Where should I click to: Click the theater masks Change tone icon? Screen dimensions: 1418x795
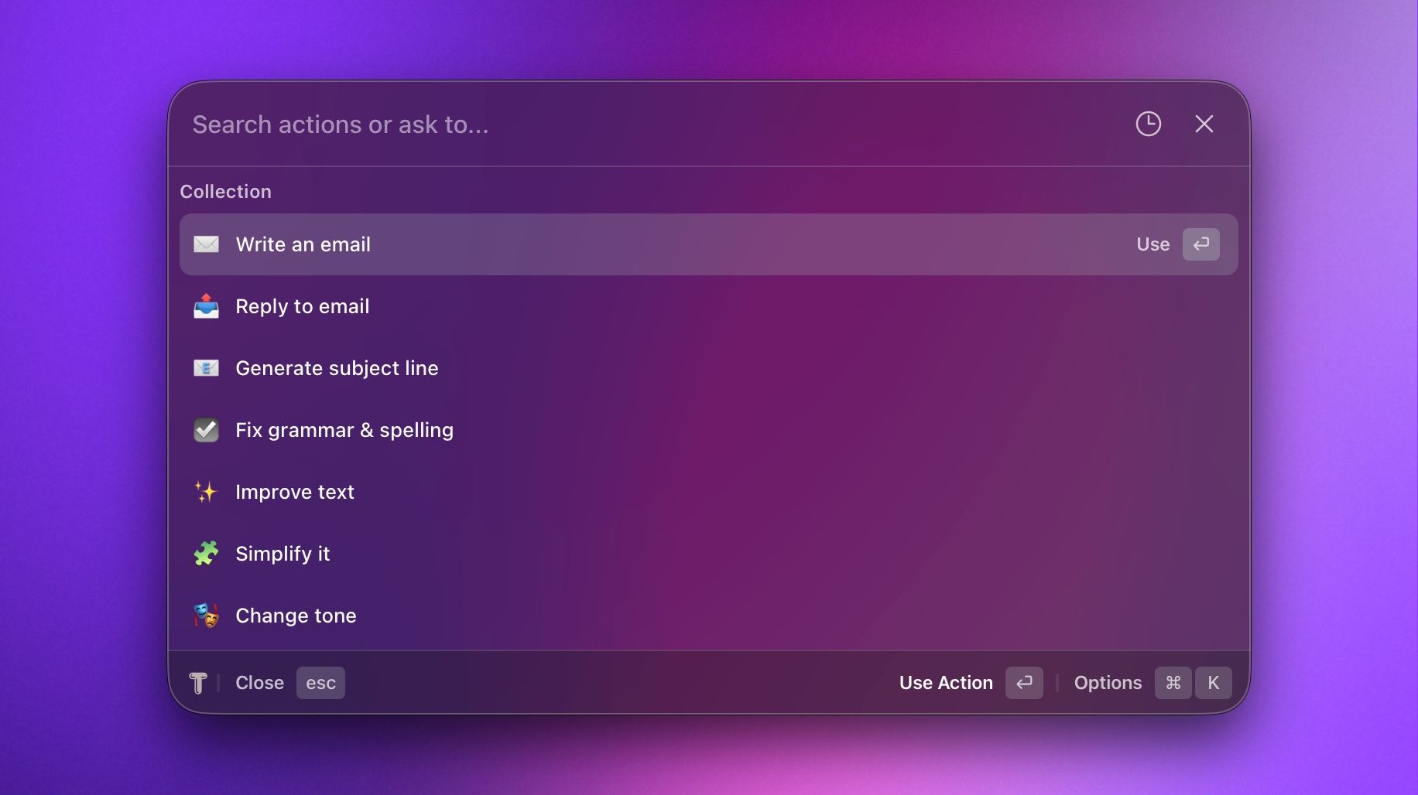point(206,616)
